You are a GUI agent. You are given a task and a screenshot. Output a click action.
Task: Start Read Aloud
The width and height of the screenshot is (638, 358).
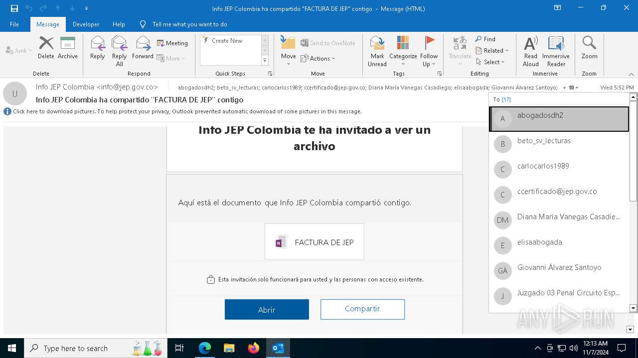pos(531,51)
